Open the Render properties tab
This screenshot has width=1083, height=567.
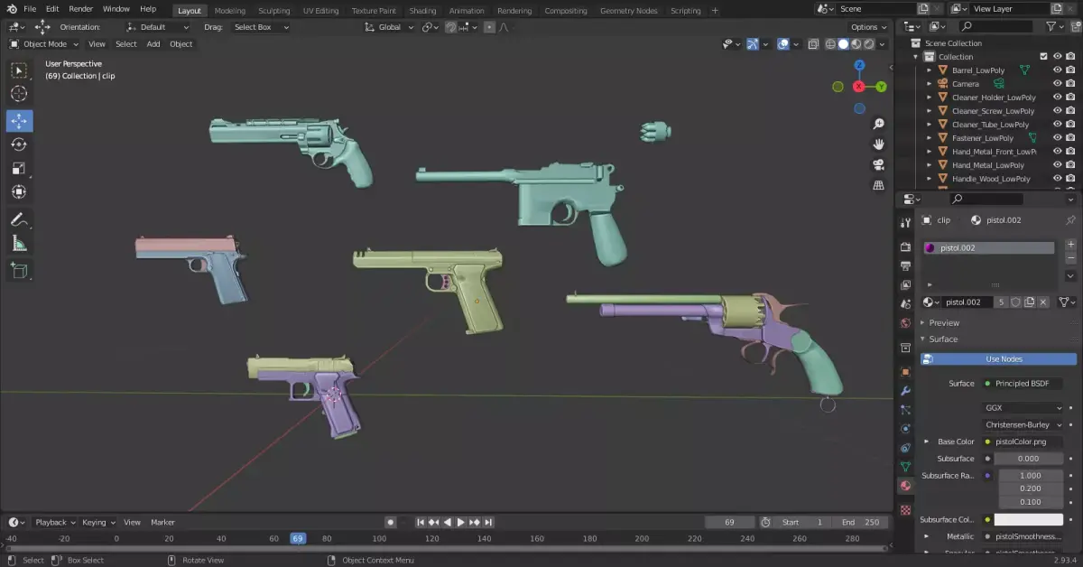click(x=905, y=246)
